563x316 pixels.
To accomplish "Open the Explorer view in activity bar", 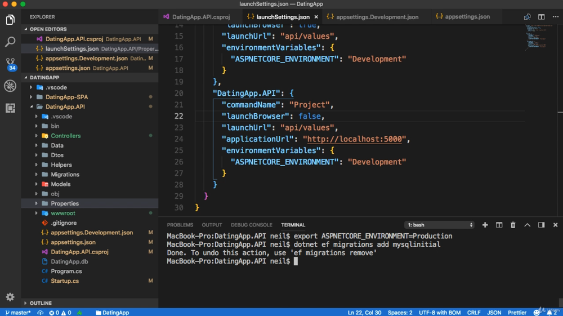I will coord(10,20).
